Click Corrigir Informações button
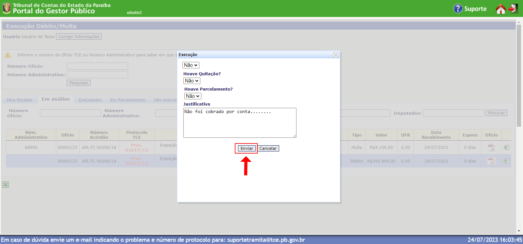 [79, 36]
